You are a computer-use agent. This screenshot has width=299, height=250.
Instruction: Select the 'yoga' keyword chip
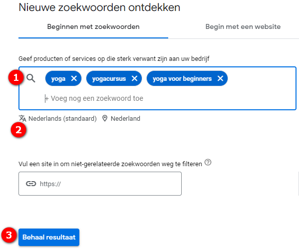coord(58,78)
